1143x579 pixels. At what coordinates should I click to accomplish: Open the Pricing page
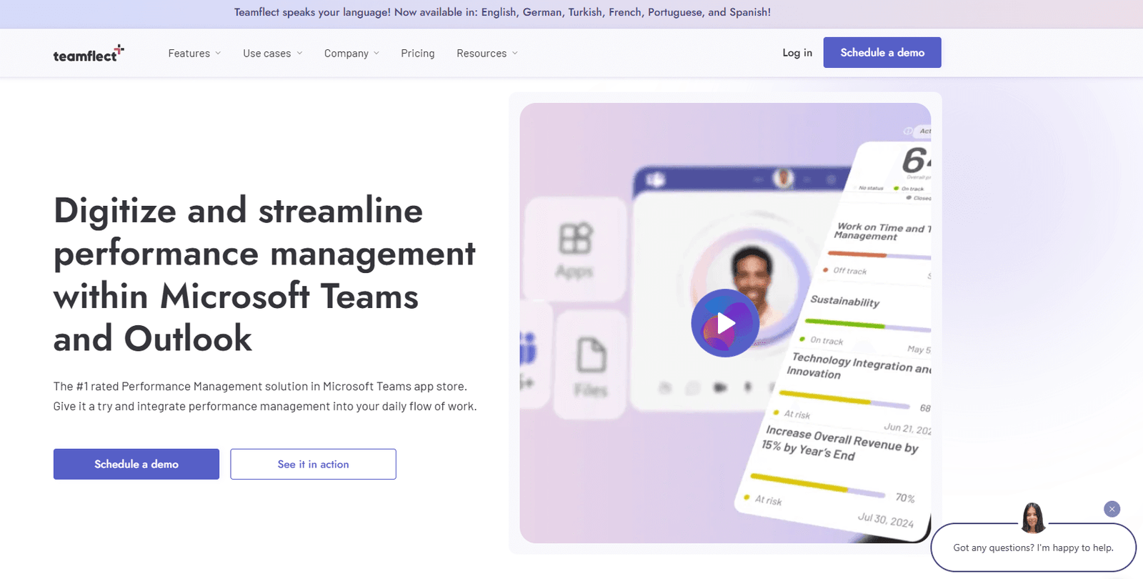pos(418,54)
